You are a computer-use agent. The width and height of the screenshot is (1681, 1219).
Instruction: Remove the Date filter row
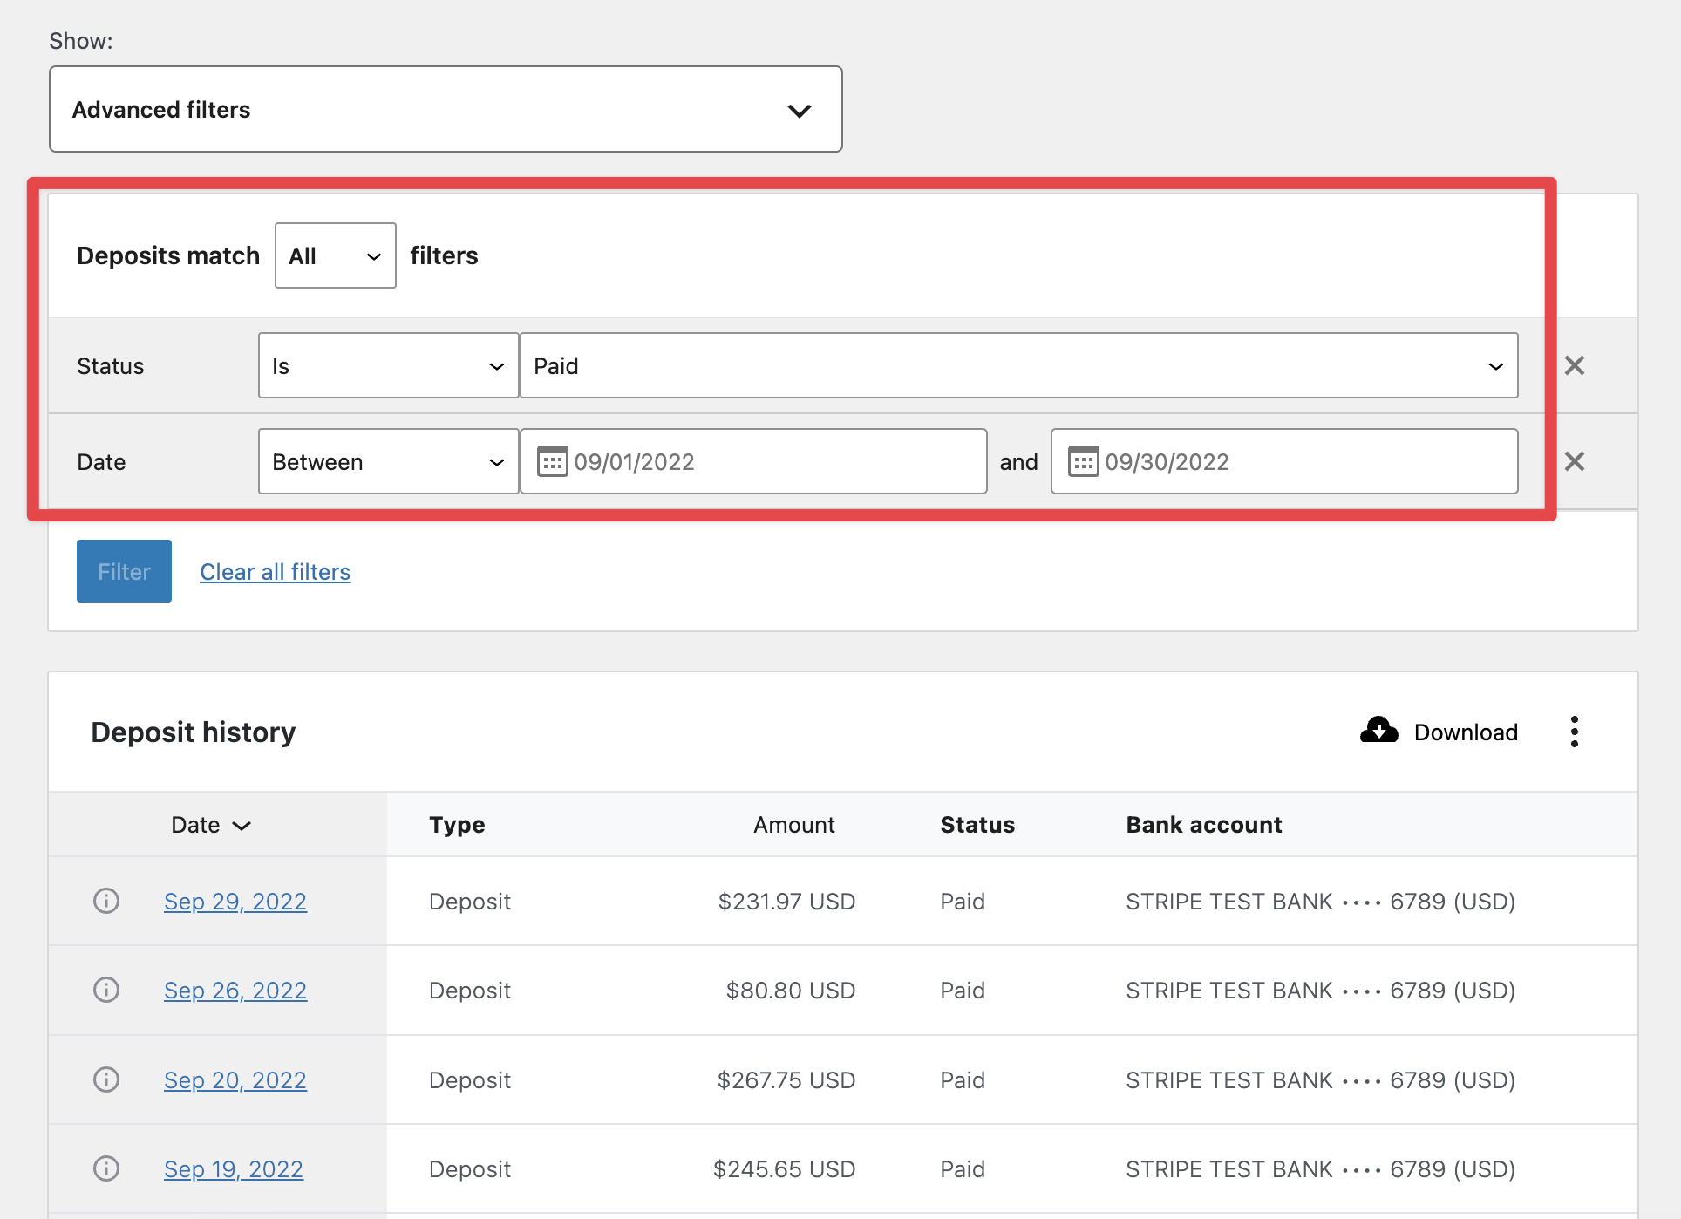coord(1574,461)
